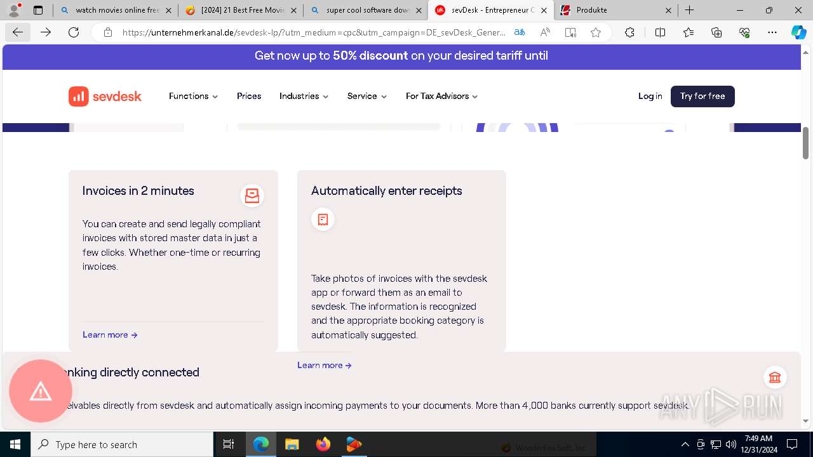Refresh the current page
This screenshot has height=457, width=813.
pyautogui.click(x=74, y=32)
